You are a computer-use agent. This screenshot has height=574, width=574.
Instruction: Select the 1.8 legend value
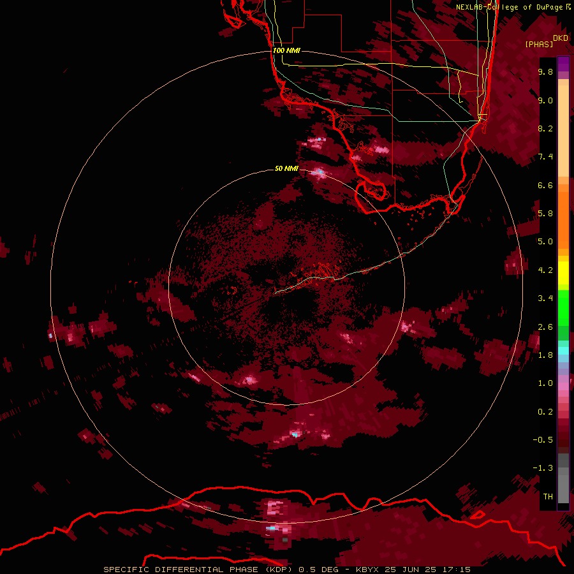(x=545, y=355)
